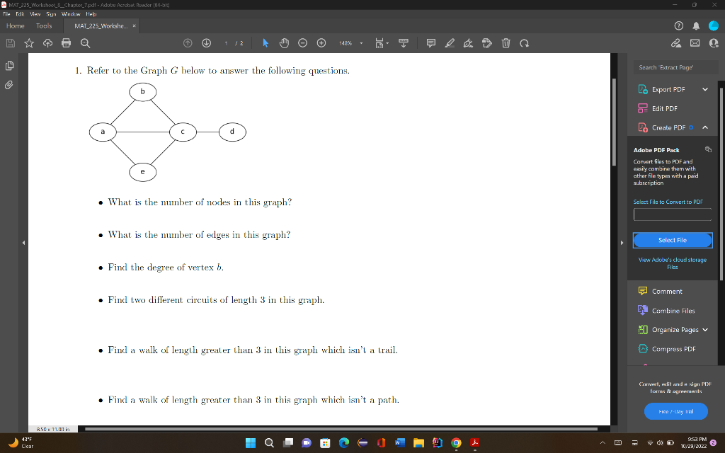
Task: Upload the file to the cloud
Action: [47, 43]
